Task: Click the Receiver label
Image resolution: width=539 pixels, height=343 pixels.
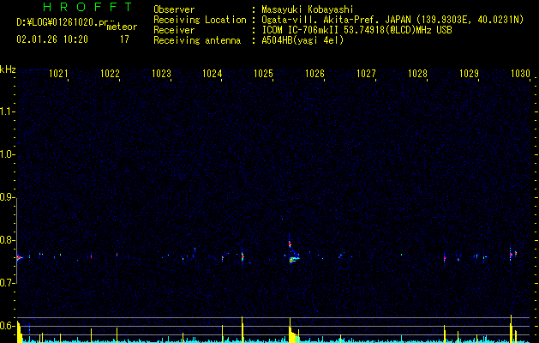Action: [174, 30]
